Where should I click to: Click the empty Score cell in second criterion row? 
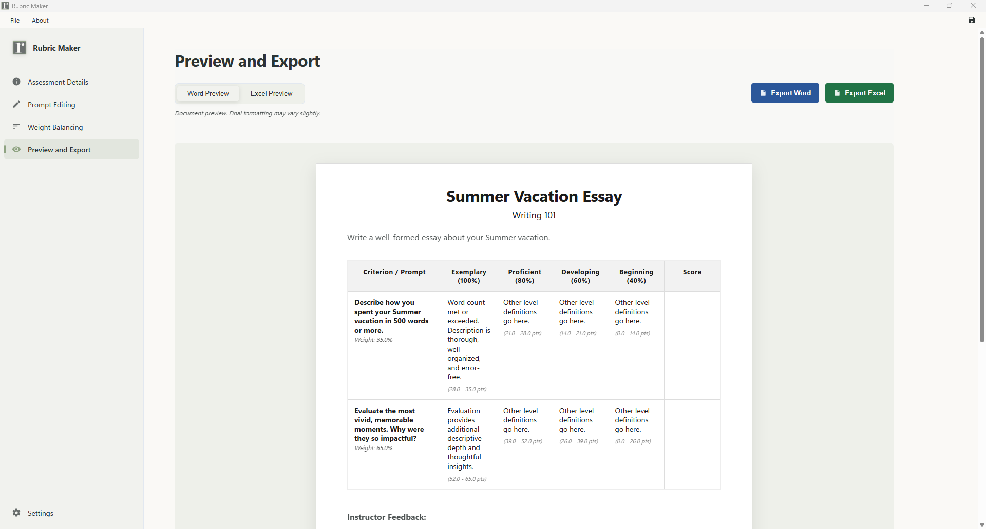click(692, 444)
